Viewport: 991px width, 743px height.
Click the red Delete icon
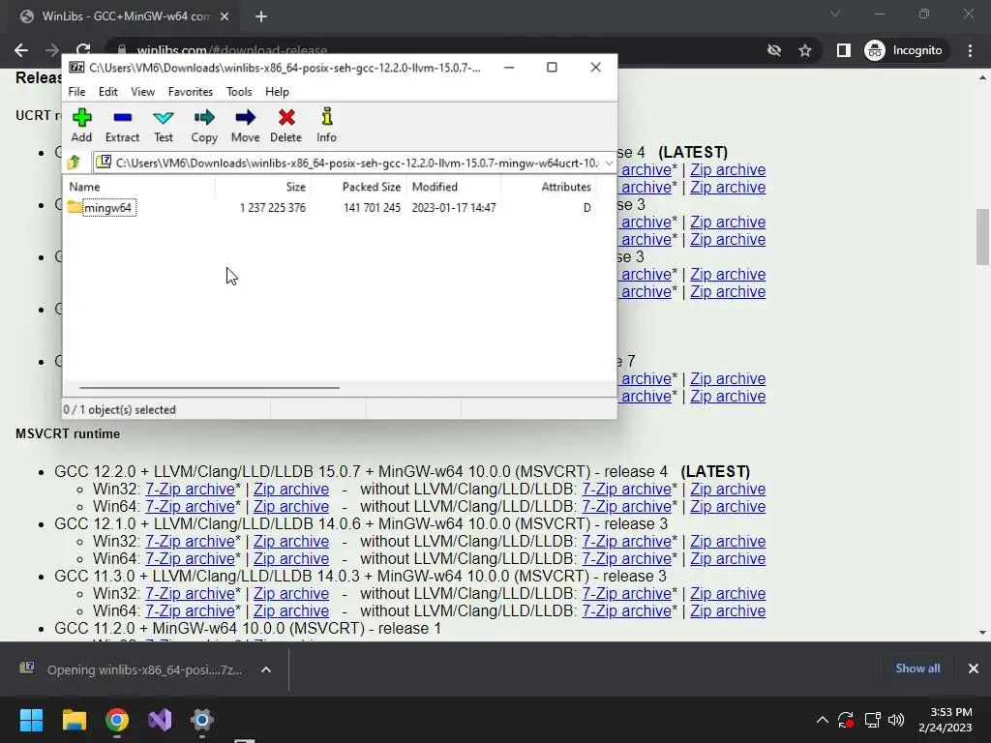point(286,125)
